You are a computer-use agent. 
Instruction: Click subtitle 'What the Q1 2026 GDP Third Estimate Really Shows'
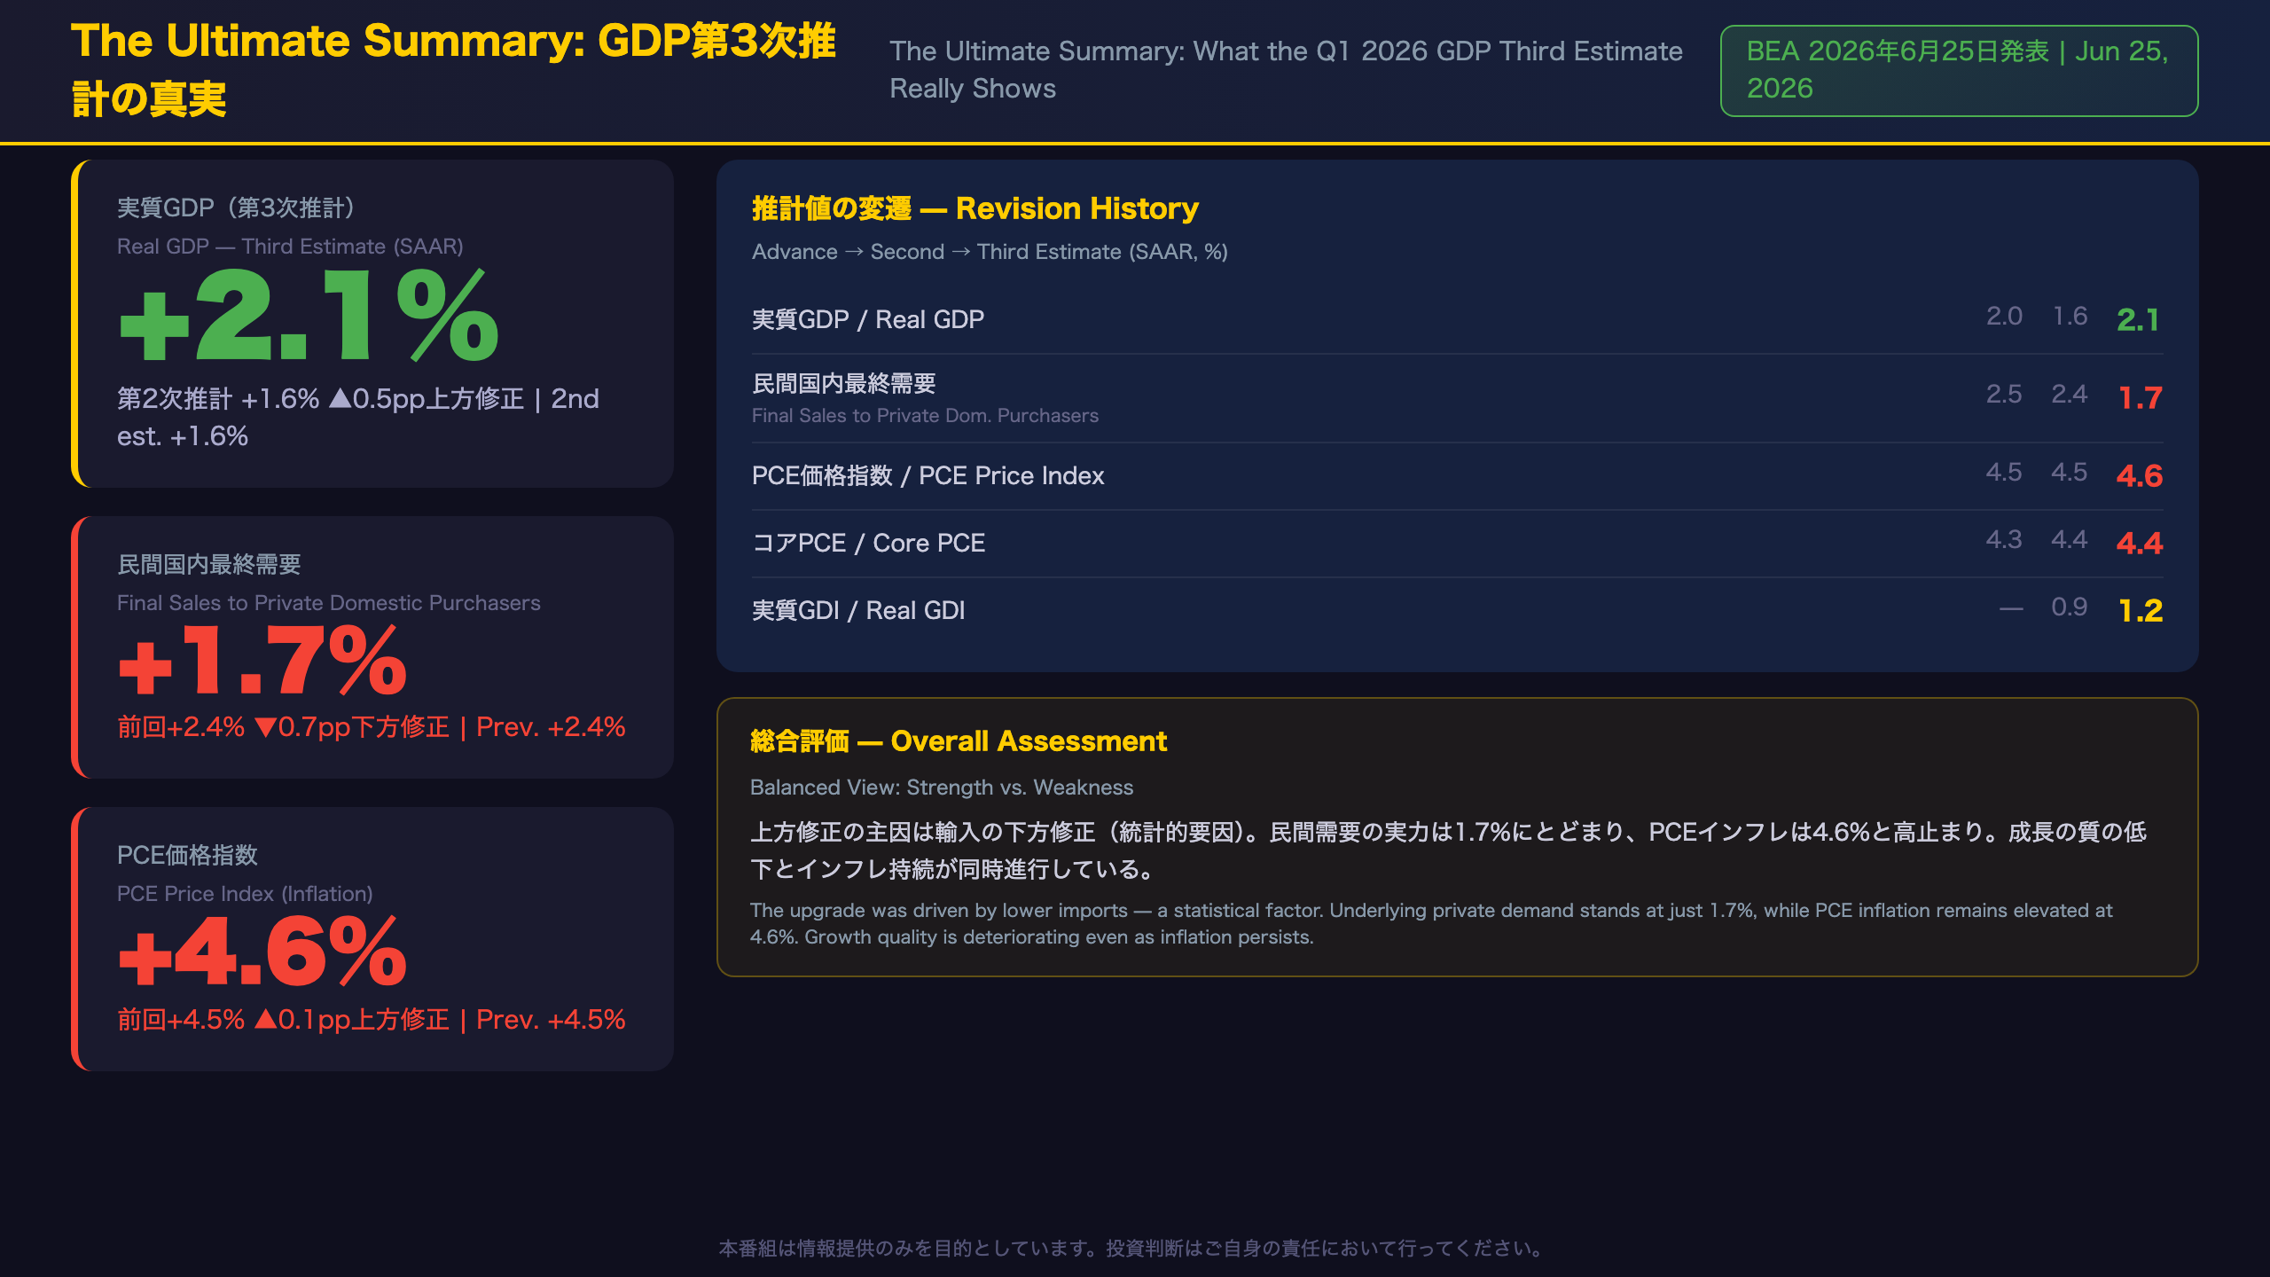(1286, 69)
